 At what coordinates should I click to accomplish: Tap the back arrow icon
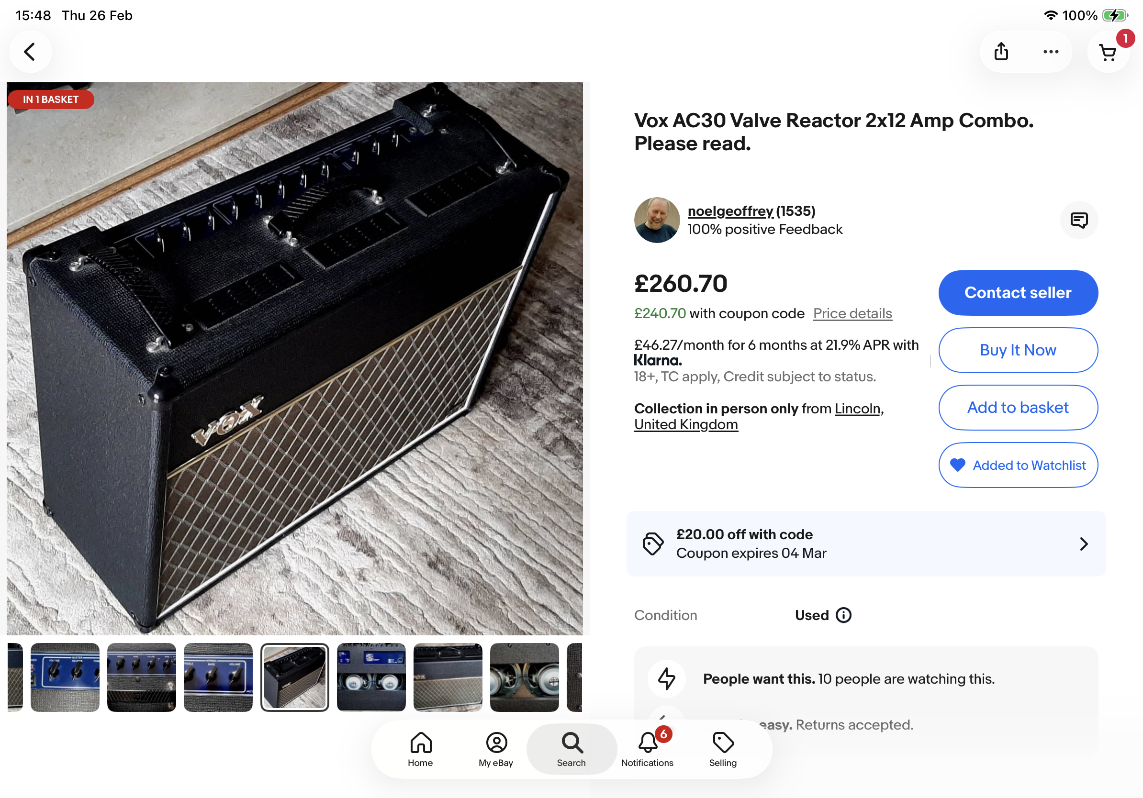tap(30, 52)
